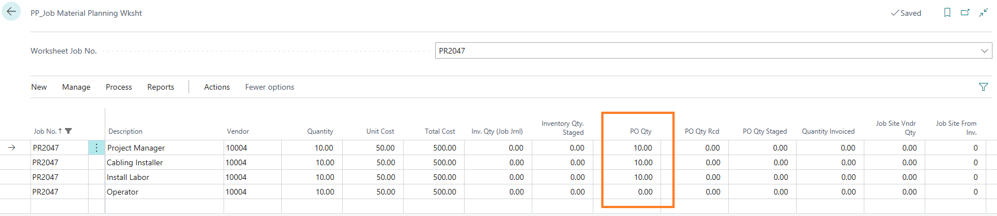
Task: Click Job Site Vndr Qty header
Action: point(895,128)
